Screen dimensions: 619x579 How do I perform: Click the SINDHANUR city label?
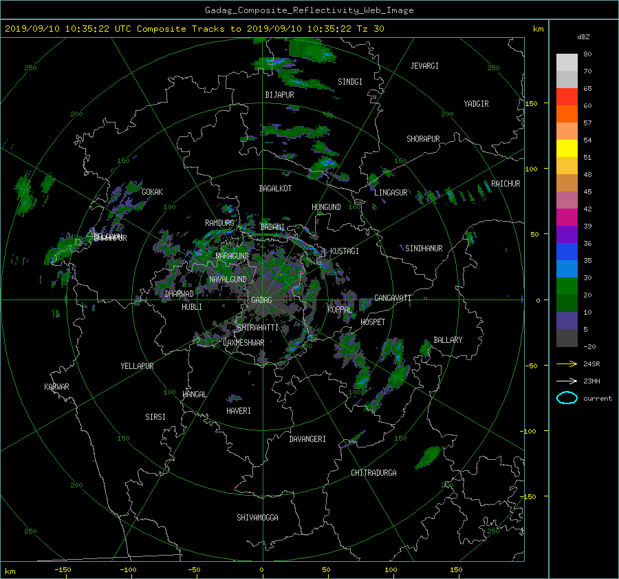point(424,249)
